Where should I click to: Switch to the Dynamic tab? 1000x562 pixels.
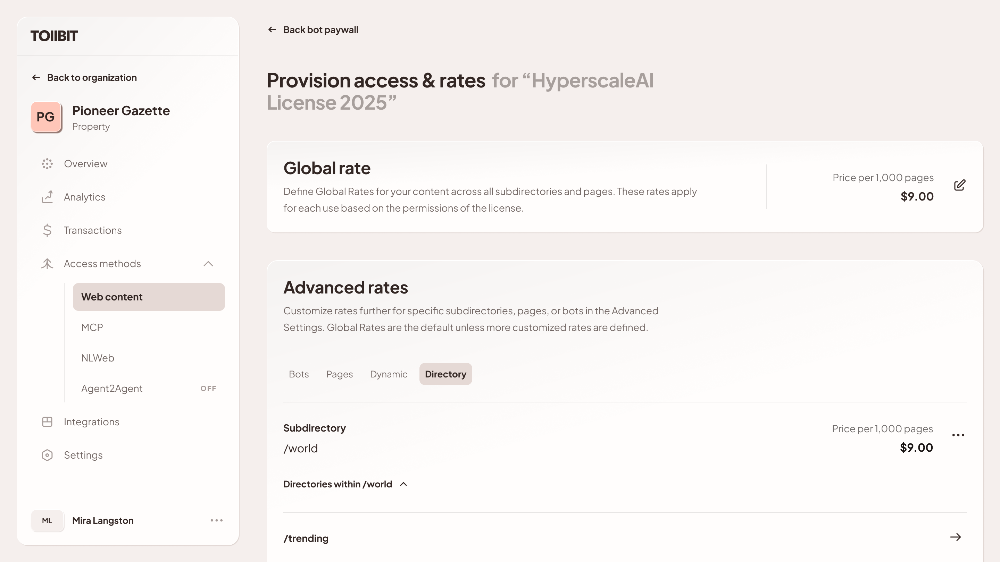coord(389,374)
